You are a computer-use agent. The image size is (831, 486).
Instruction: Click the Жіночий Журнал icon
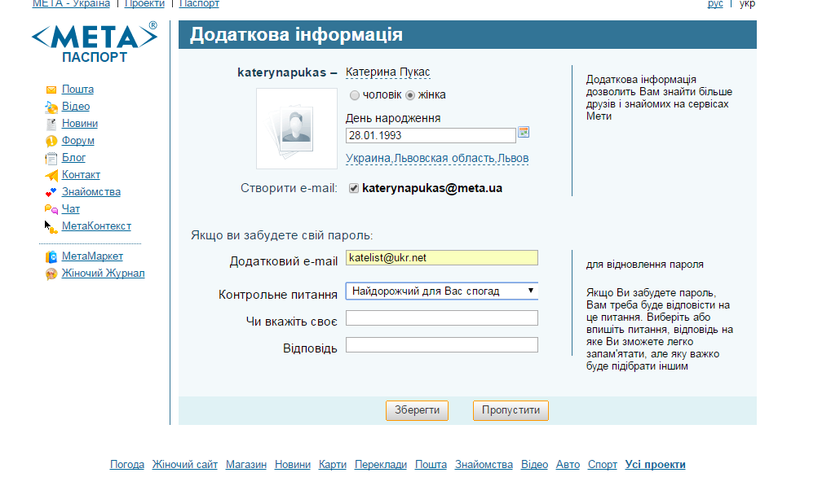pos(51,274)
